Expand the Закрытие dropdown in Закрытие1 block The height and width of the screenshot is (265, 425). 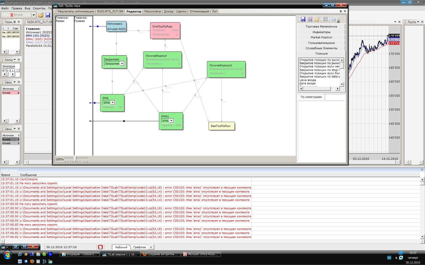click(122, 64)
